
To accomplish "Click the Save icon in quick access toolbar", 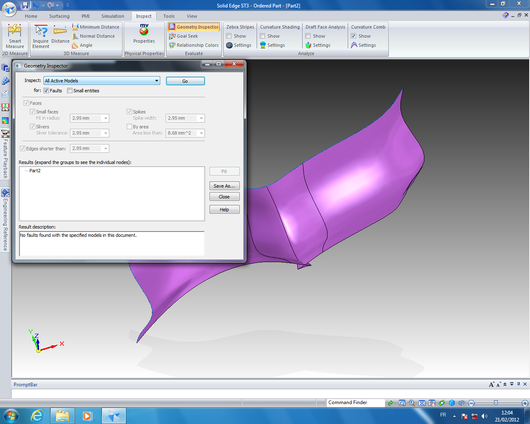I will pos(25,5).
